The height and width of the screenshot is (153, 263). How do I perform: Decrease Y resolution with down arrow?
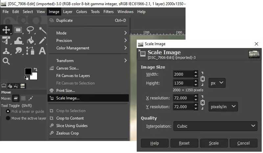tap(196, 109)
